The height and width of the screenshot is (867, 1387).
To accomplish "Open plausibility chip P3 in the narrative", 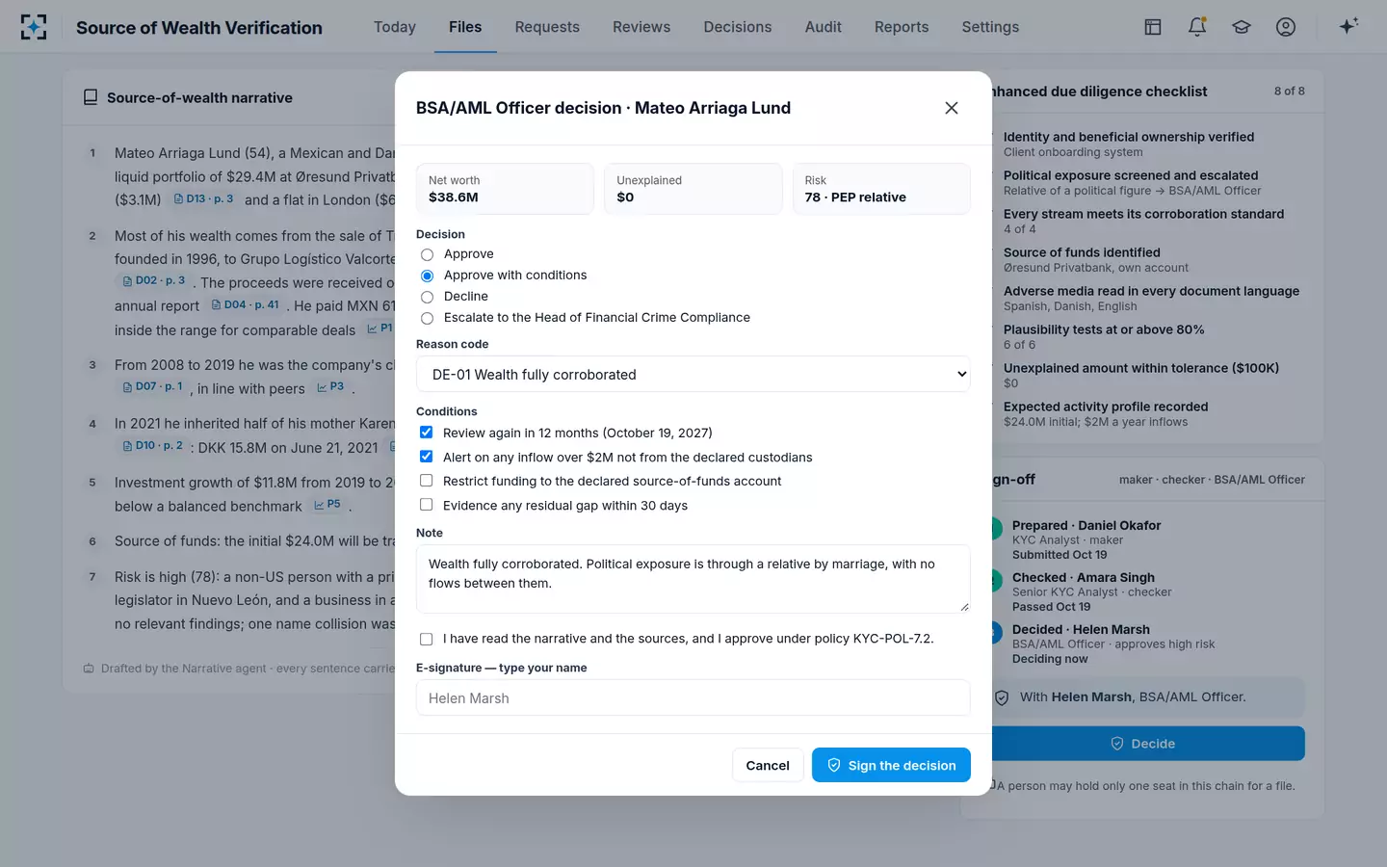I will click(330, 387).
